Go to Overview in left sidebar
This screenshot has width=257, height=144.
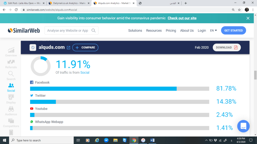pyautogui.click(x=11, y=52)
